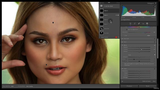The width and height of the screenshot is (160, 90).
Task: Select the Red Eye correction icon
Action: (143, 23)
